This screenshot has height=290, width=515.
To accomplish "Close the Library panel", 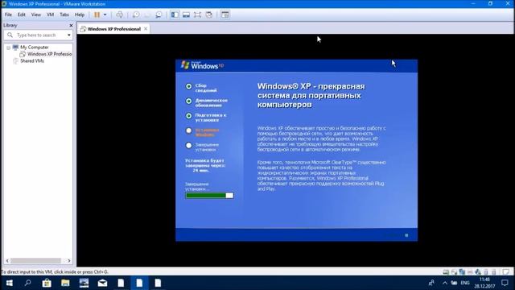I will pos(71,25).
